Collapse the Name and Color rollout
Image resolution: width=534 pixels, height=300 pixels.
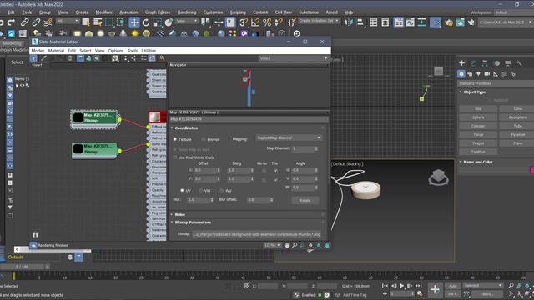tap(478, 162)
